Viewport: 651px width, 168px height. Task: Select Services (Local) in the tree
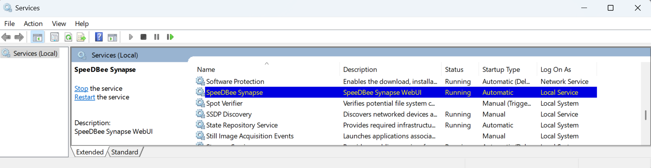click(x=35, y=53)
